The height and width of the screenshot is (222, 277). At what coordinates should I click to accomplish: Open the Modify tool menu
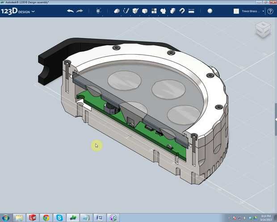click(x=145, y=11)
